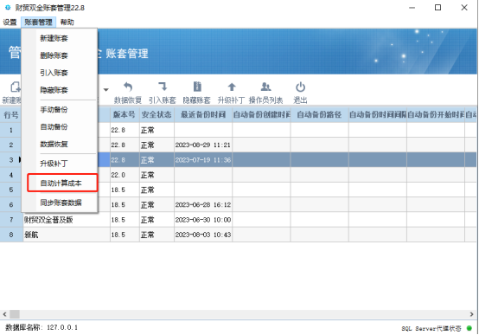Image resolution: width=479 pixels, height=335 pixels.
Task: Click the horizontal scrollbar left arrow
Action: pos(4,314)
